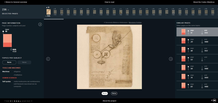
Task: Click the Tools and Machines heading
Action: coord(11,68)
